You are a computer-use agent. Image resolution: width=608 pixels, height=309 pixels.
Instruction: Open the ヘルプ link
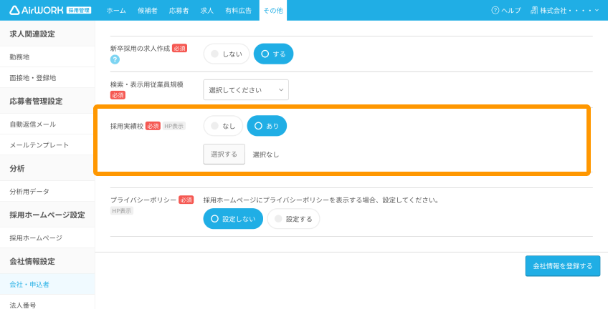[x=506, y=11]
